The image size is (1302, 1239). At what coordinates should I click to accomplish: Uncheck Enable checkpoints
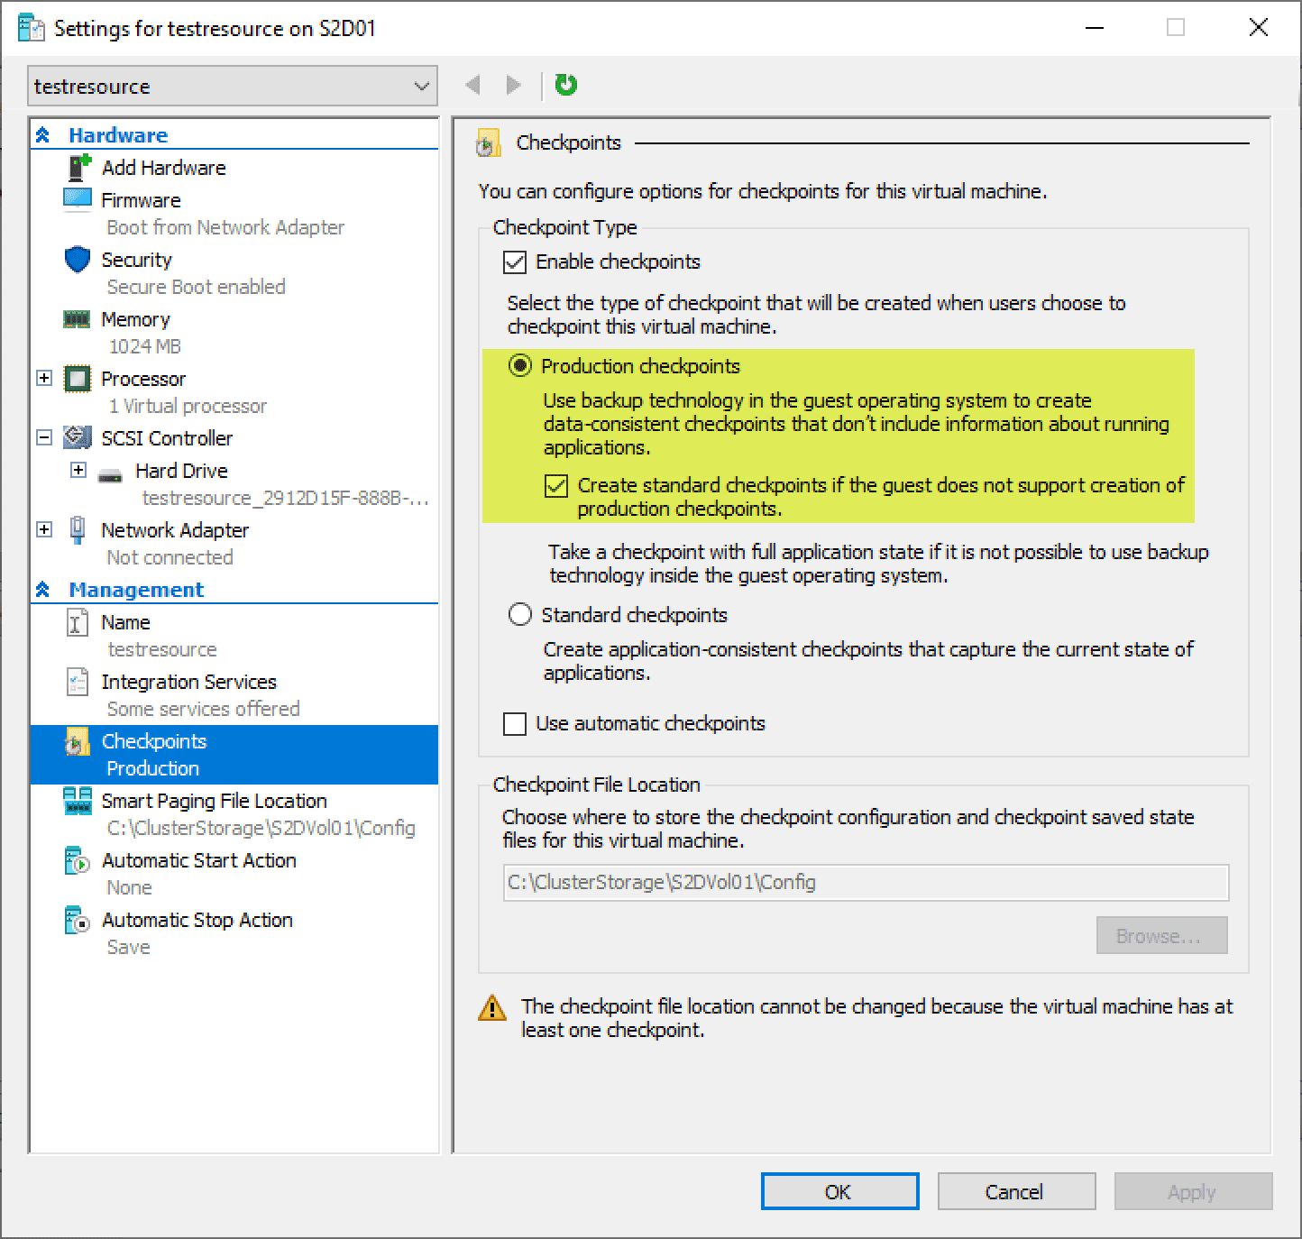515,262
